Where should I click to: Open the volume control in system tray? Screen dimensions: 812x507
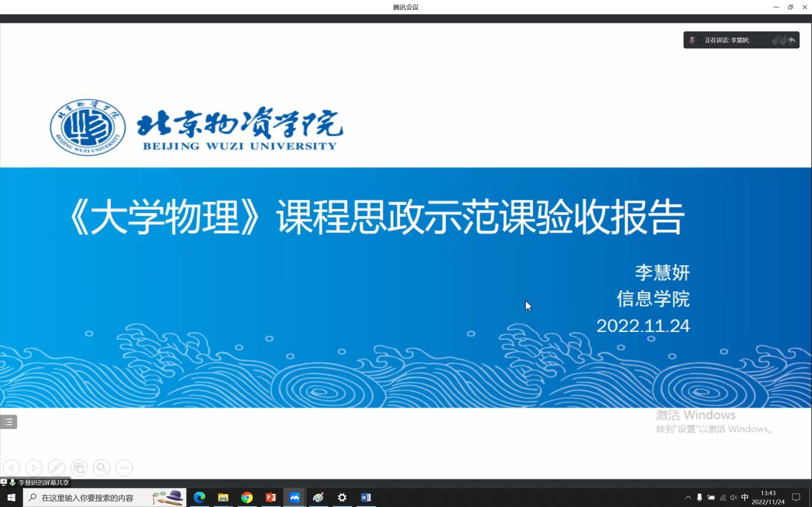pyautogui.click(x=734, y=498)
